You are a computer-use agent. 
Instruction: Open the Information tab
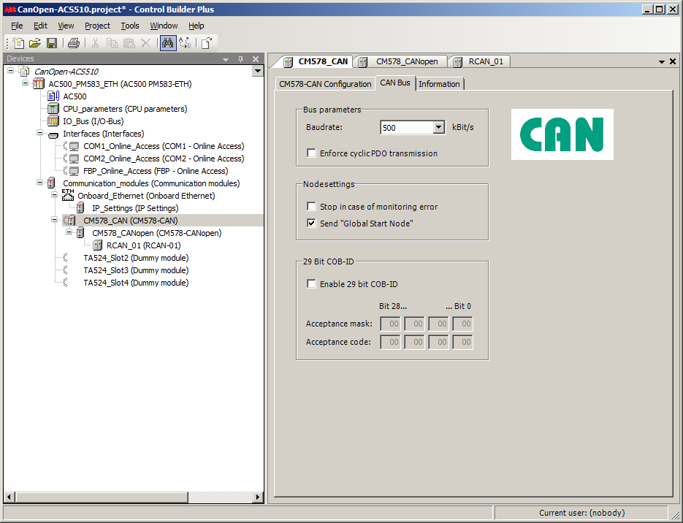click(x=439, y=84)
